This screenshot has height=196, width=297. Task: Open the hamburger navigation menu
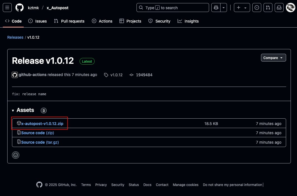click(7, 8)
